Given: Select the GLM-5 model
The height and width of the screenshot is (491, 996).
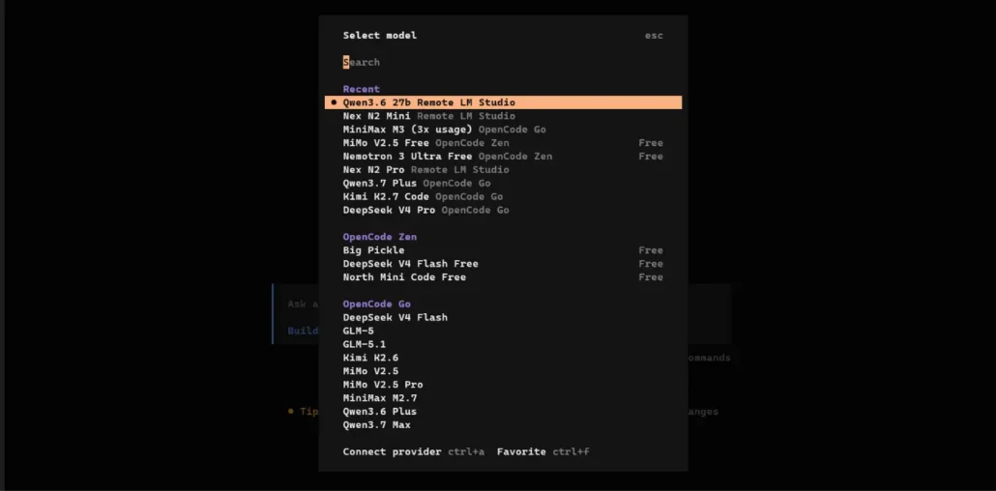Looking at the screenshot, I should pyautogui.click(x=503, y=331).
